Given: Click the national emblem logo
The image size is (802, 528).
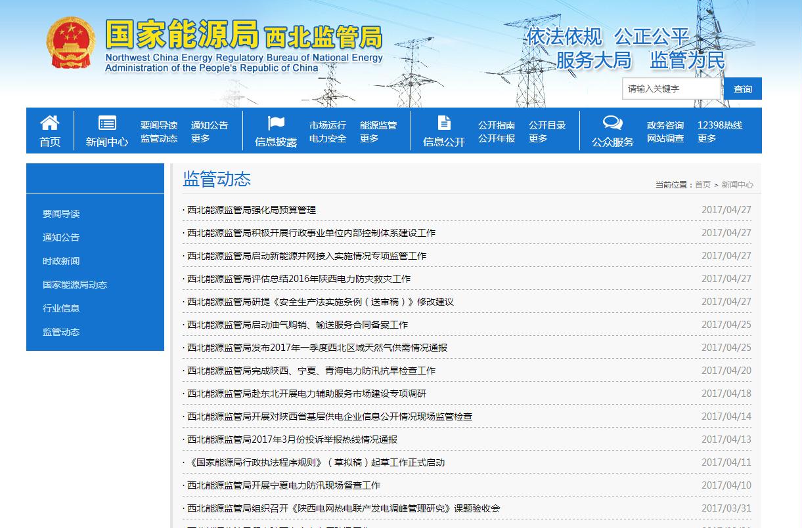Looking at the screenshot, I should click(71, 43).
